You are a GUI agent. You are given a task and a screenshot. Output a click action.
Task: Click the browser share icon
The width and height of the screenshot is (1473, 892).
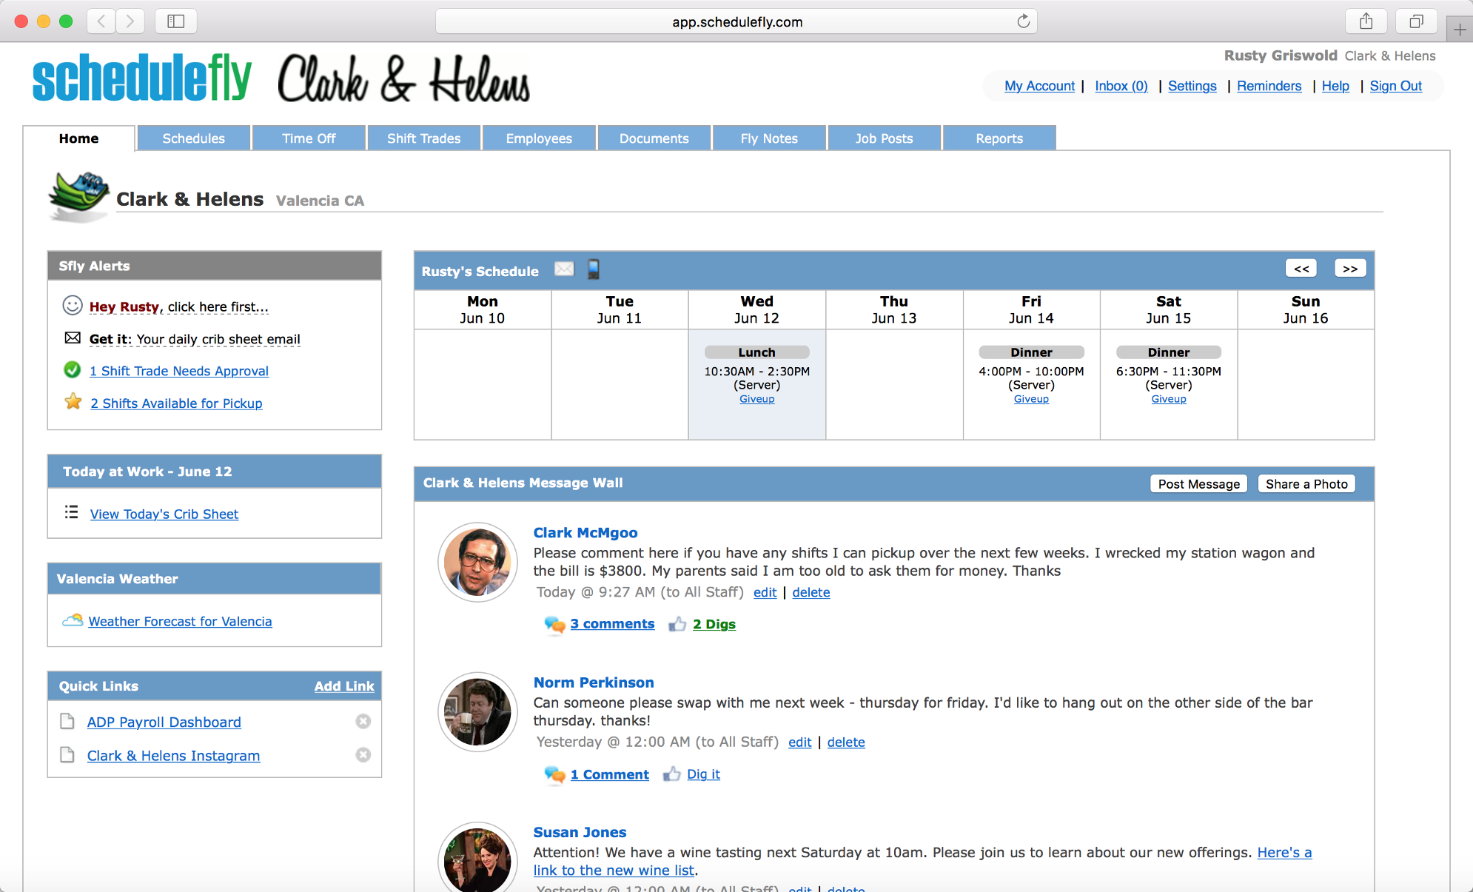click(x=1366, y=21)
